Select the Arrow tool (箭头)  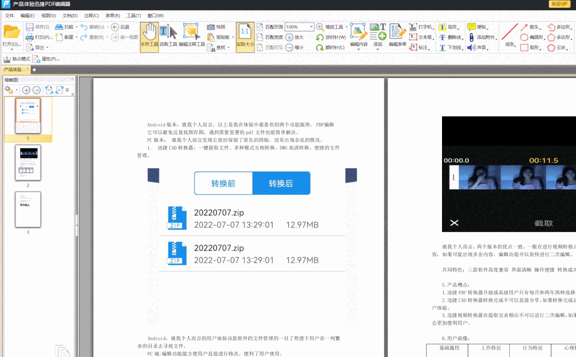click(530, 27)
